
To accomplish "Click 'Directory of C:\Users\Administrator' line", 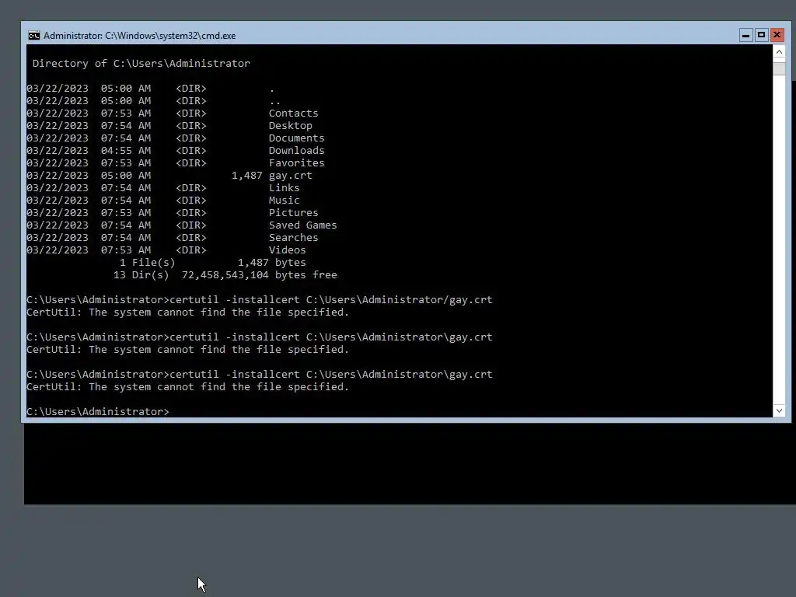I will click(141, 64).
